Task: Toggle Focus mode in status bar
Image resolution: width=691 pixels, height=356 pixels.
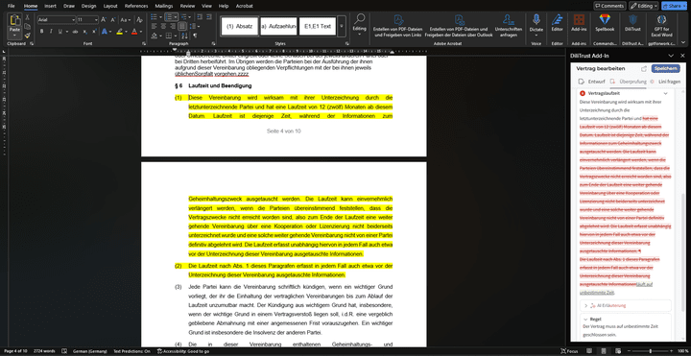Action: coord(568,351)
